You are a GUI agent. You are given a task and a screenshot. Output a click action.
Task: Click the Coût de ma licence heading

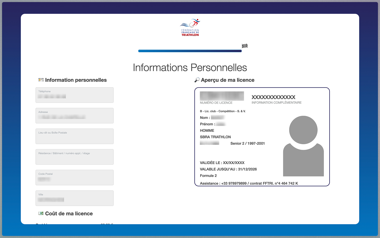(69, 214)
